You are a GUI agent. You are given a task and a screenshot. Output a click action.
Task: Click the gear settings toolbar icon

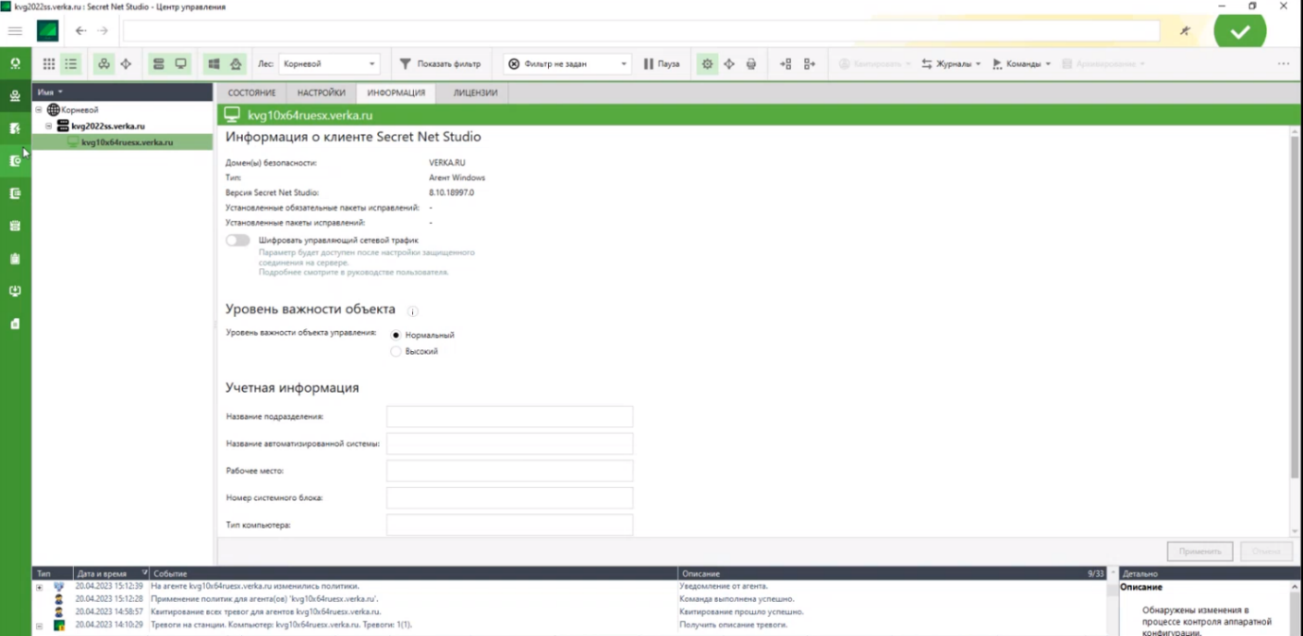point(707,64)
